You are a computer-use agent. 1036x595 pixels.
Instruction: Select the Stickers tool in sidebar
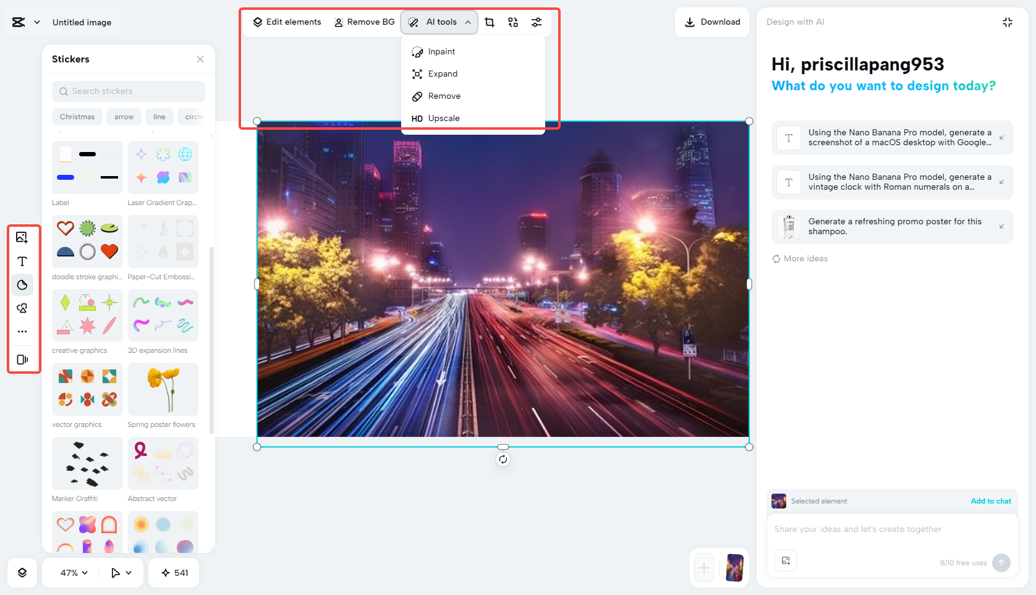coord(22,285)
